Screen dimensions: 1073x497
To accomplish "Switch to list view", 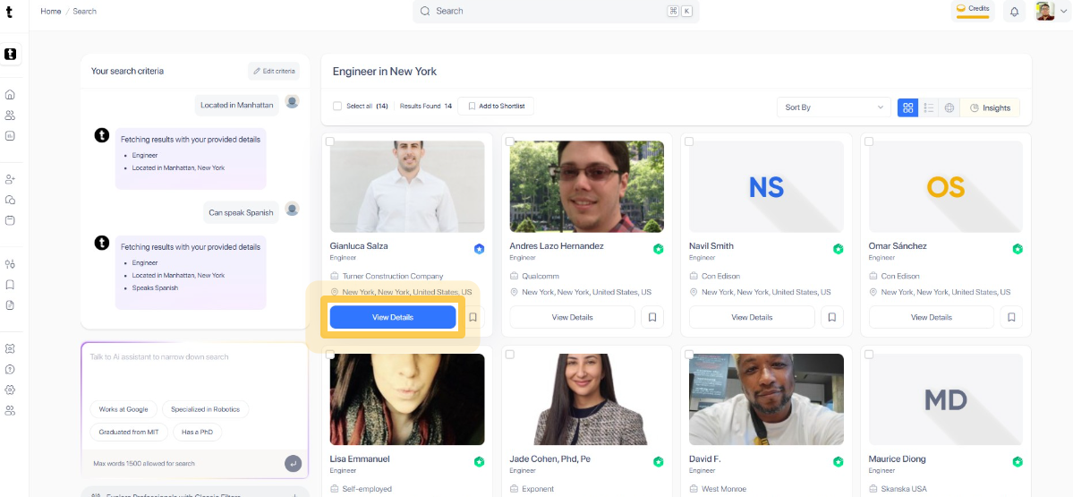I will point(929,107).
